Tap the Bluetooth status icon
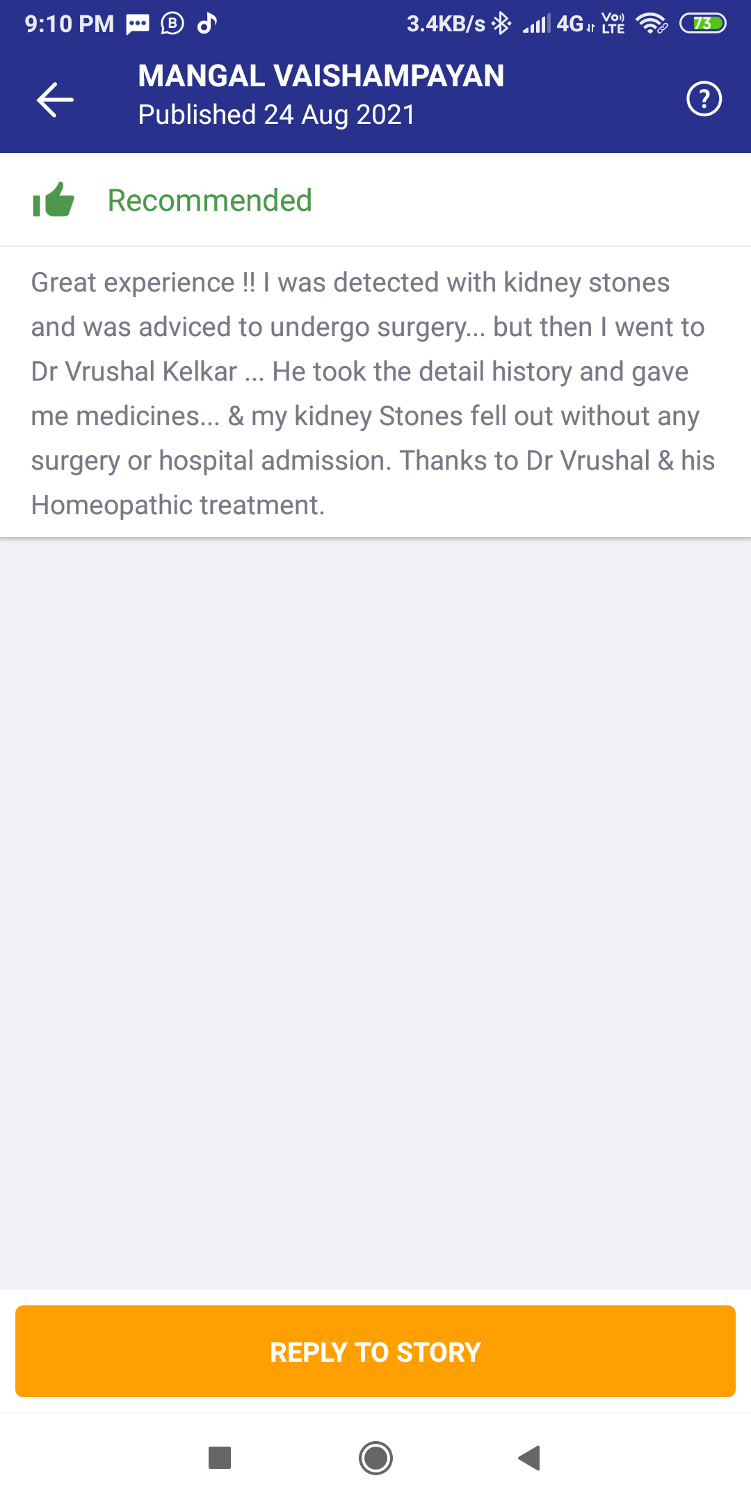 coord(501,24)
